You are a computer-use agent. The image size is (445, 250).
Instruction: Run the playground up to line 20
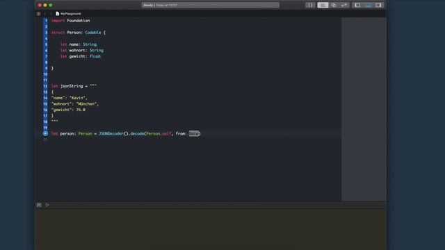pos(45,133)
